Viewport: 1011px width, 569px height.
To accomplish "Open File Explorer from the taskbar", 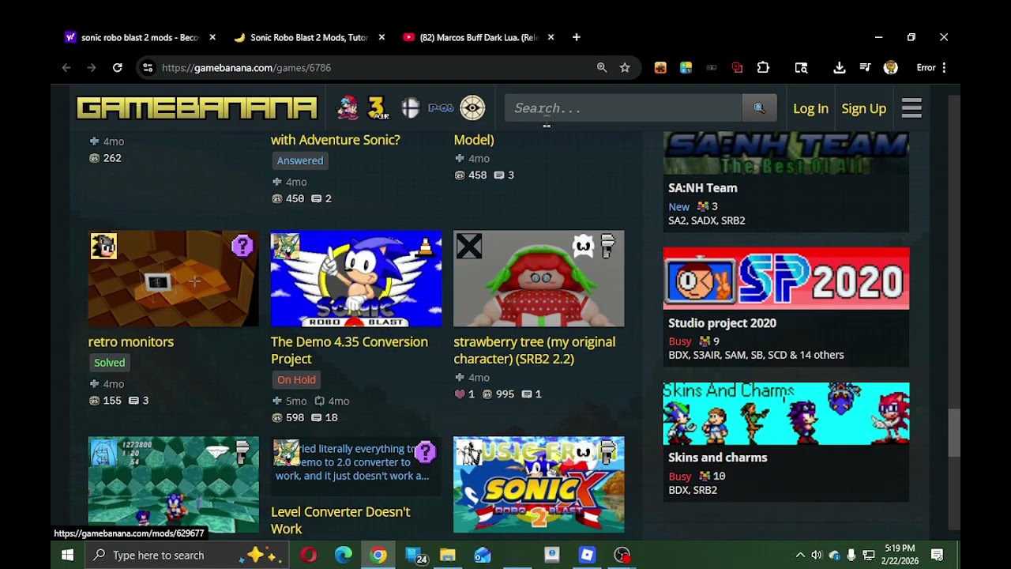I will pos(448,555).
